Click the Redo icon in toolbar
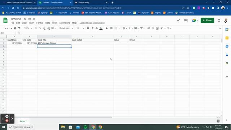231x130 pixels. [11, 28]
